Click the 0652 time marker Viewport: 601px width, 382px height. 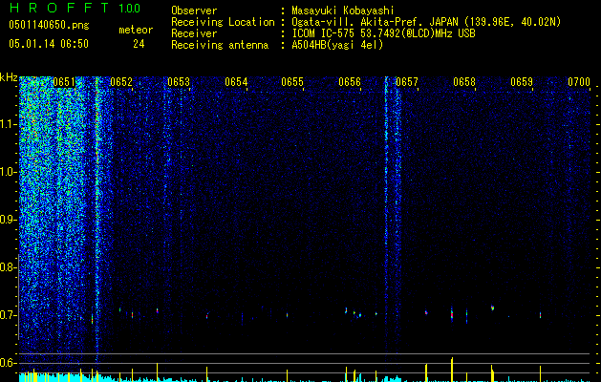tap(121, 82)
